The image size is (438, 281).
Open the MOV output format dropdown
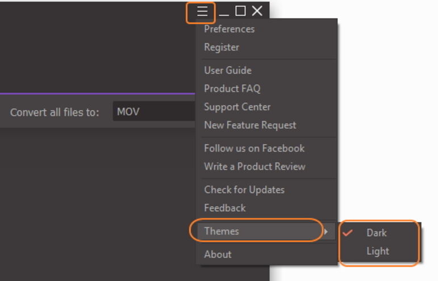coord(154,111)
